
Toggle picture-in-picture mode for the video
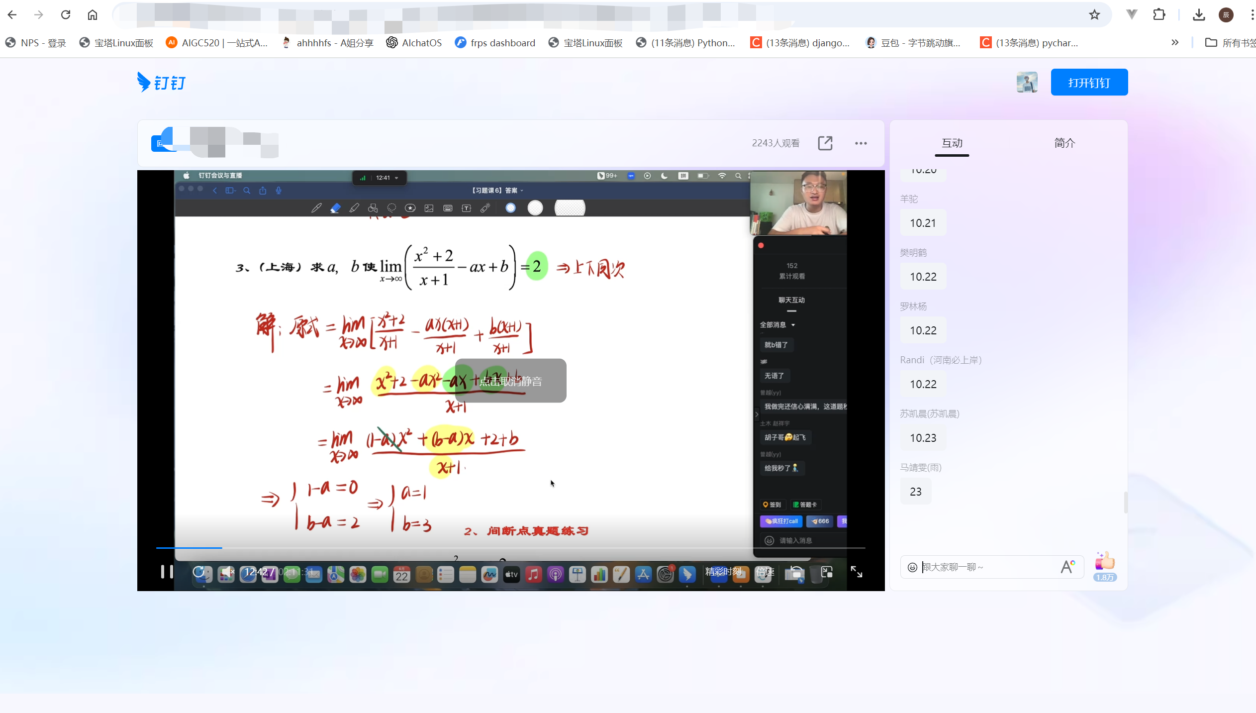[x=827, y=572]
